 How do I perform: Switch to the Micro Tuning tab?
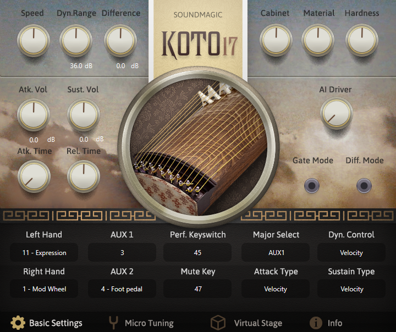(x=148, y=323)
